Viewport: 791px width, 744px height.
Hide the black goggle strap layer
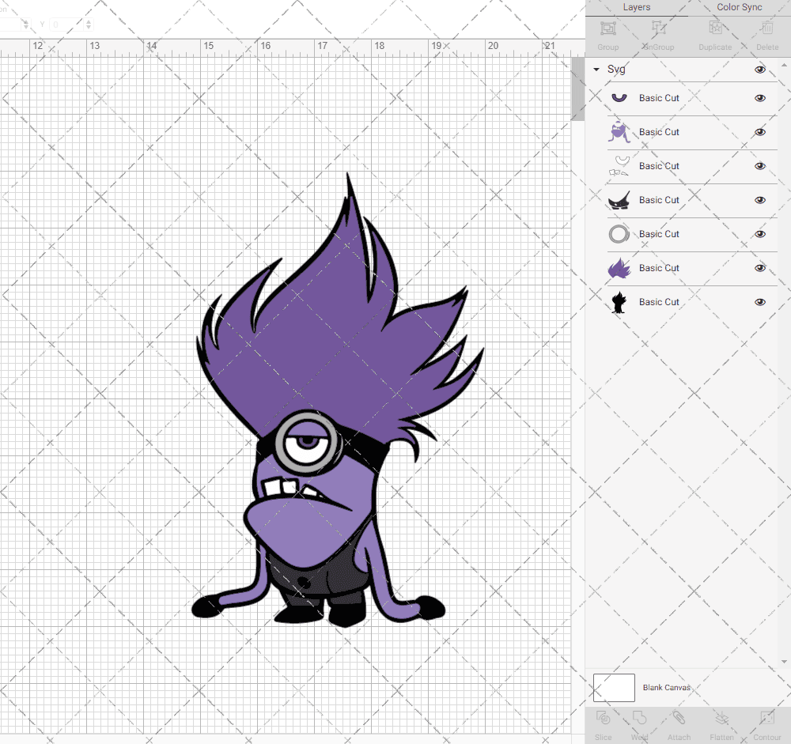[x=760, y=200]
